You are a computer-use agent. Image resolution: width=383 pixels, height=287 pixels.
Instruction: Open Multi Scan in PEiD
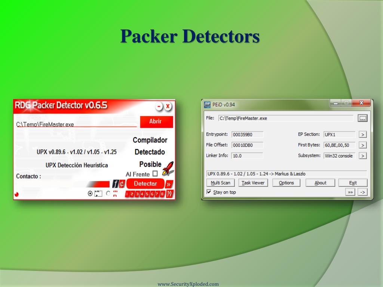coord(220,183)
